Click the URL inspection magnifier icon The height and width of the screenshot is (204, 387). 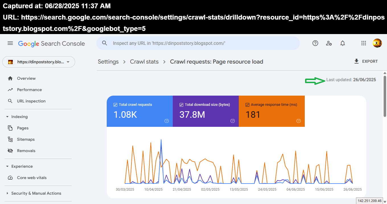[x=10, y=101]
